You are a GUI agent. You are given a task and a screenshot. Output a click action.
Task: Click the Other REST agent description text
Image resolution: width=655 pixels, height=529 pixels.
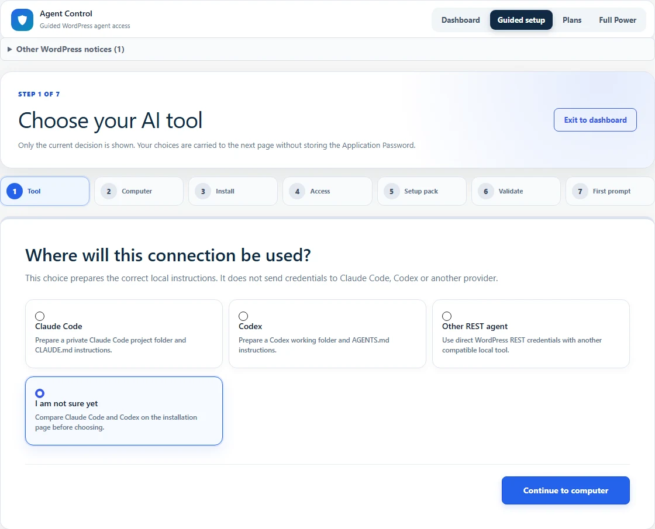click(522, 345)
